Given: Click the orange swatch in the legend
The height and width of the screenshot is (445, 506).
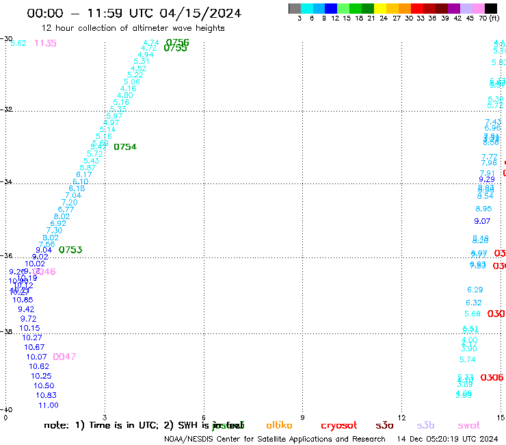Looking at the screenshot, I should coord(405,8).
